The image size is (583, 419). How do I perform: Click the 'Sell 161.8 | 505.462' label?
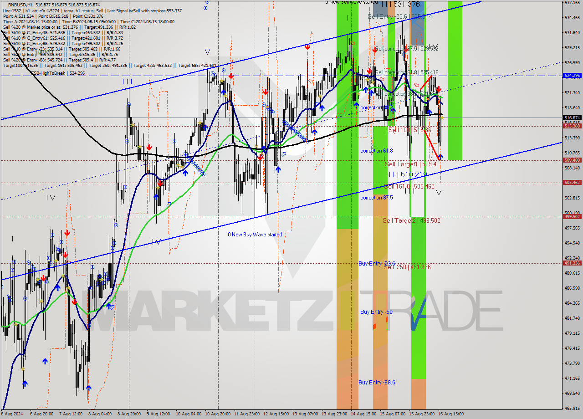pos(409,186)
